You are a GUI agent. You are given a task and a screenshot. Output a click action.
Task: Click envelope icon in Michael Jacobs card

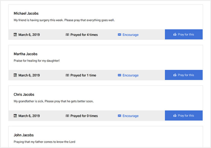[x=119, y=35]
